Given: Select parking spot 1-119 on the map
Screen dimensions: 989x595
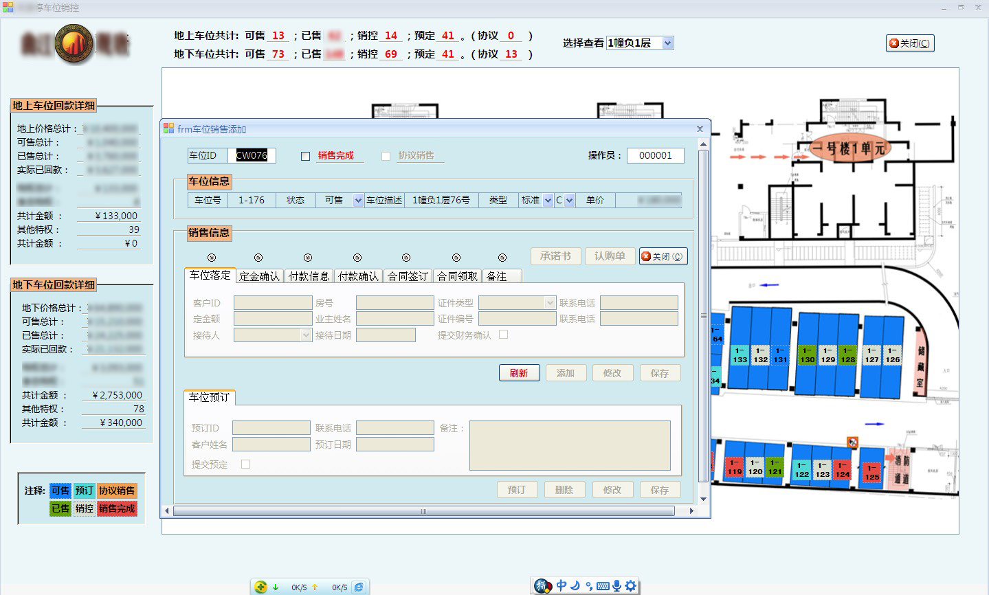Looking at the screenshot, I should point(734,467).
